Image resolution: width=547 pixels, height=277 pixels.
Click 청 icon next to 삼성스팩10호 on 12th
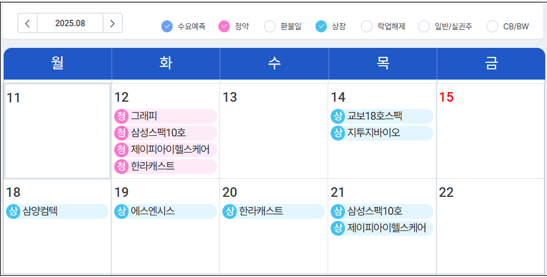pos(121,133)
